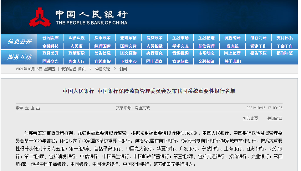The width and height of the screenshot is (301, 171).
Task: Click 关闭窗口 to close the window
Action: click(x=275, y=118)
